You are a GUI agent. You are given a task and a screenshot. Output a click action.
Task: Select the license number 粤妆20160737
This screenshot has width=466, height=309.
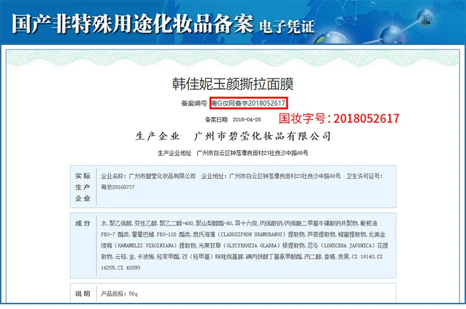pyautogui.click(x=118, y=187)
